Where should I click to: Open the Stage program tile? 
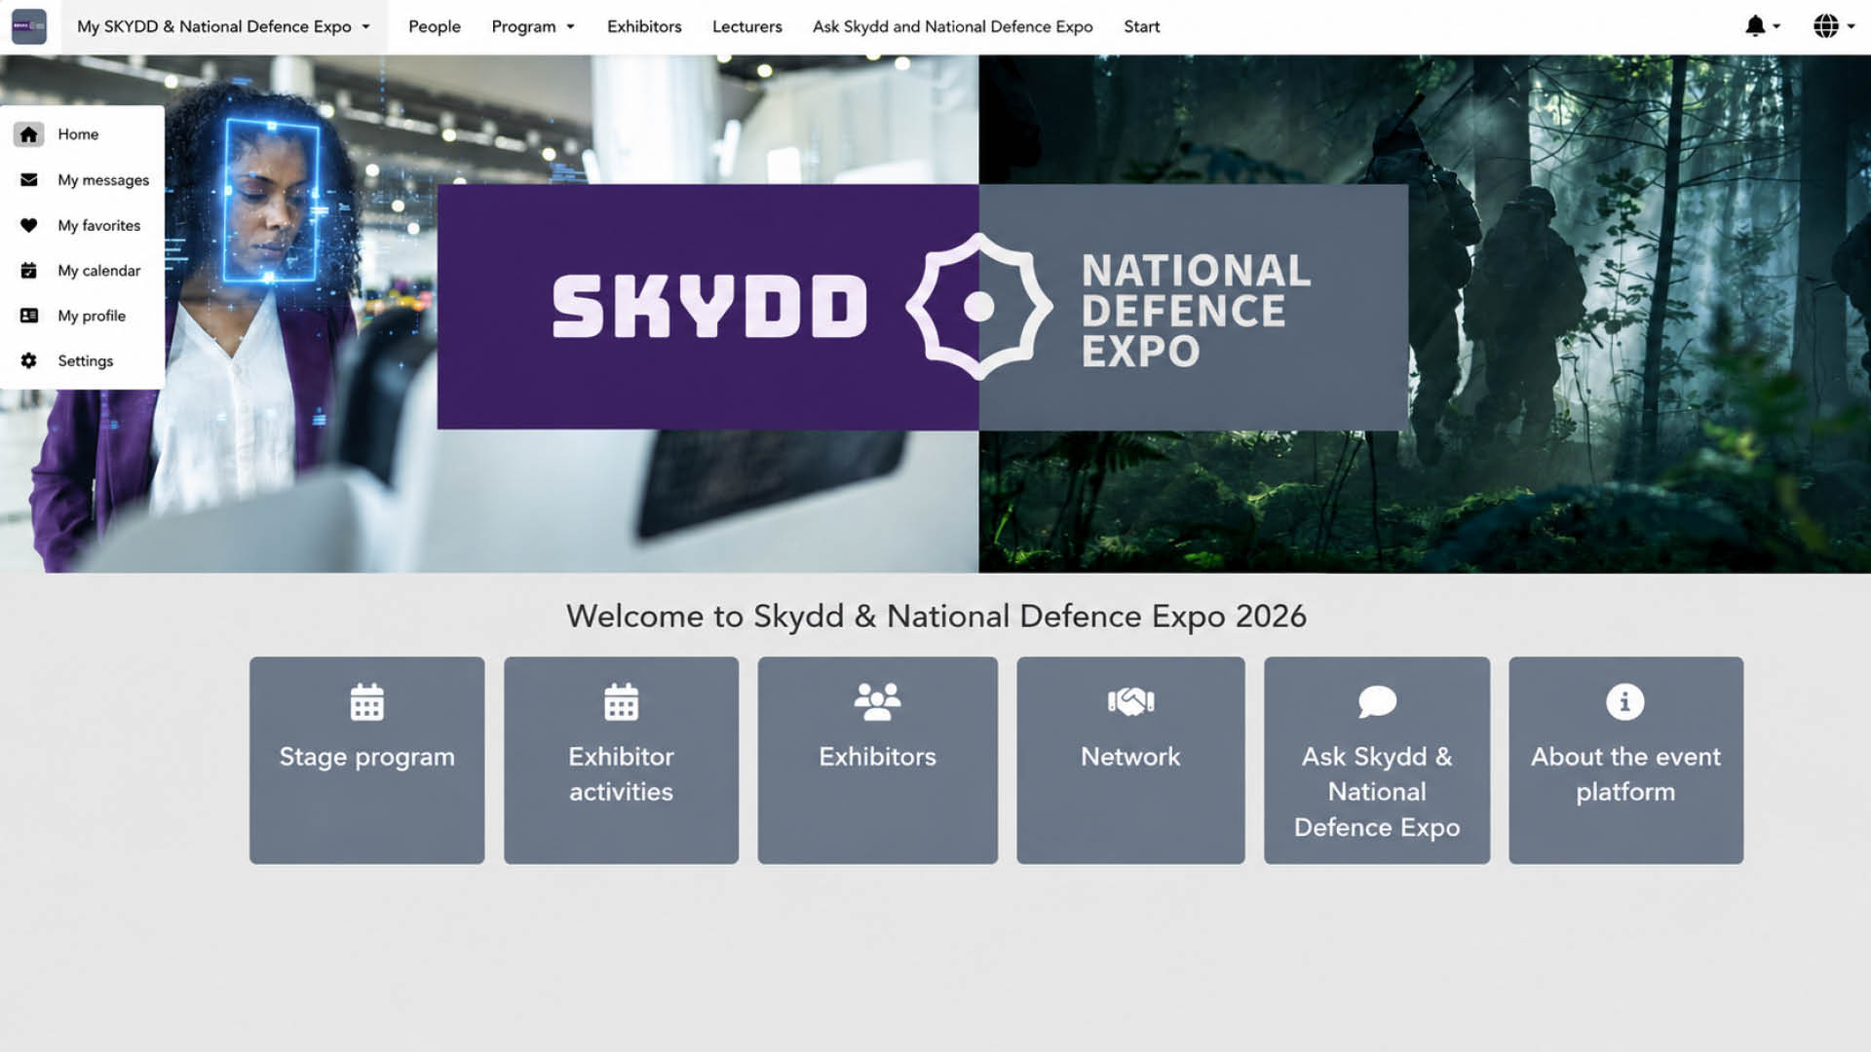(x=366, y=760)
